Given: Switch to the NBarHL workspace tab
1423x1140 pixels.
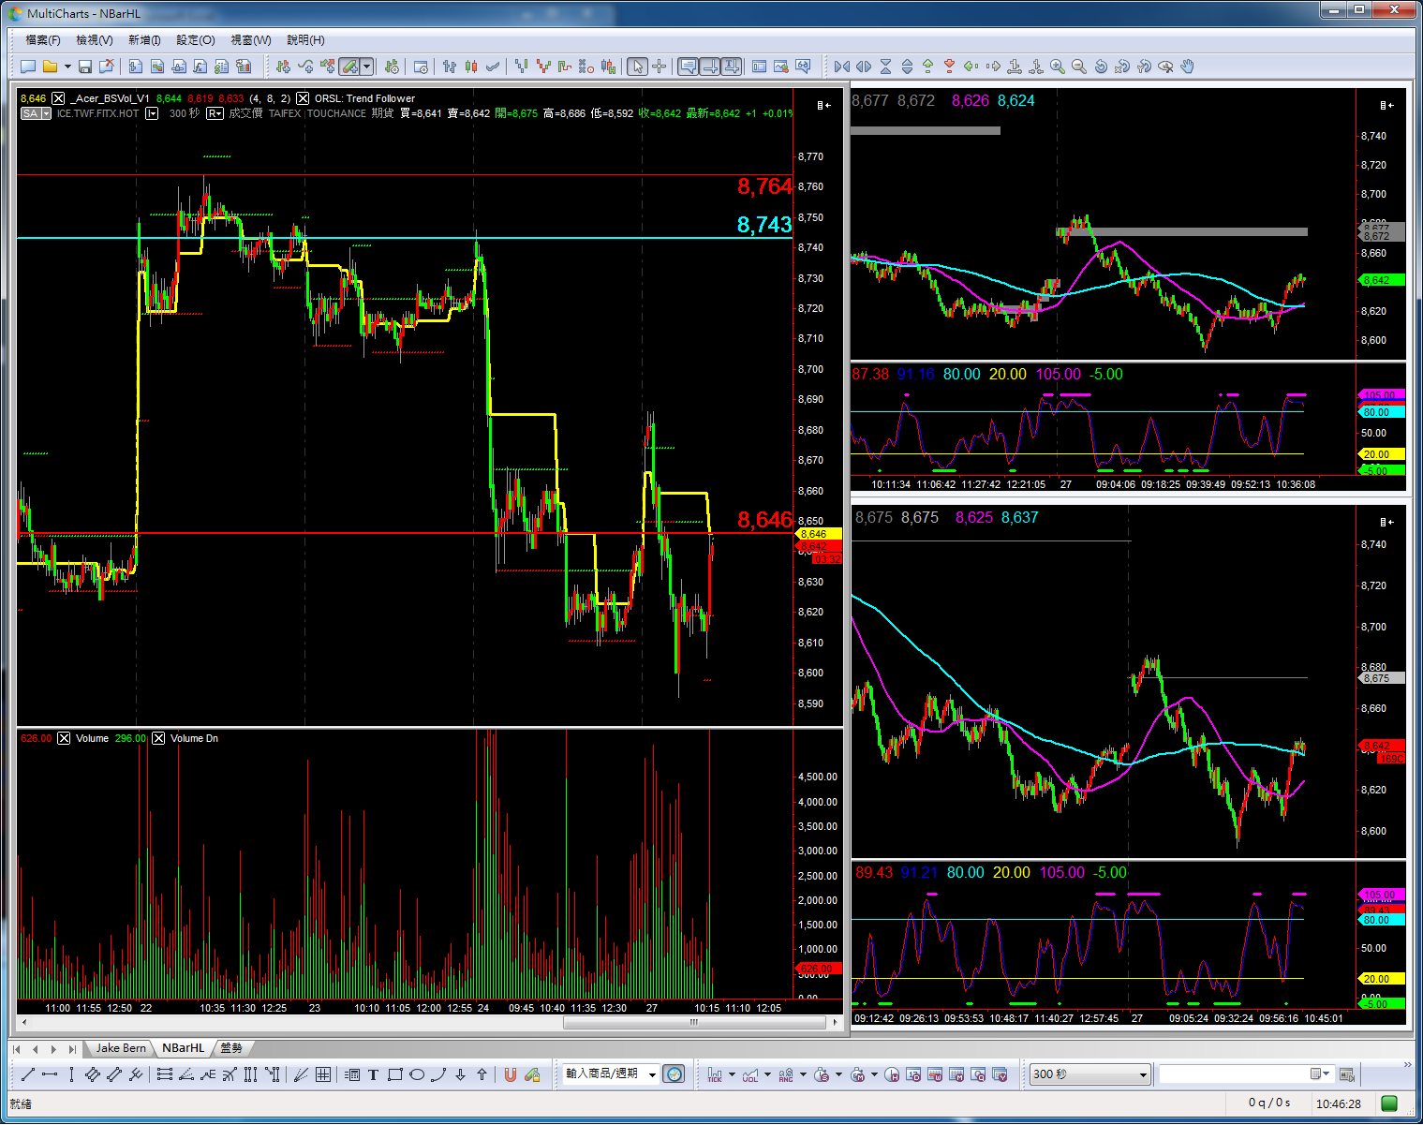Looking at the screenshot, I should tap(183, 1048).
